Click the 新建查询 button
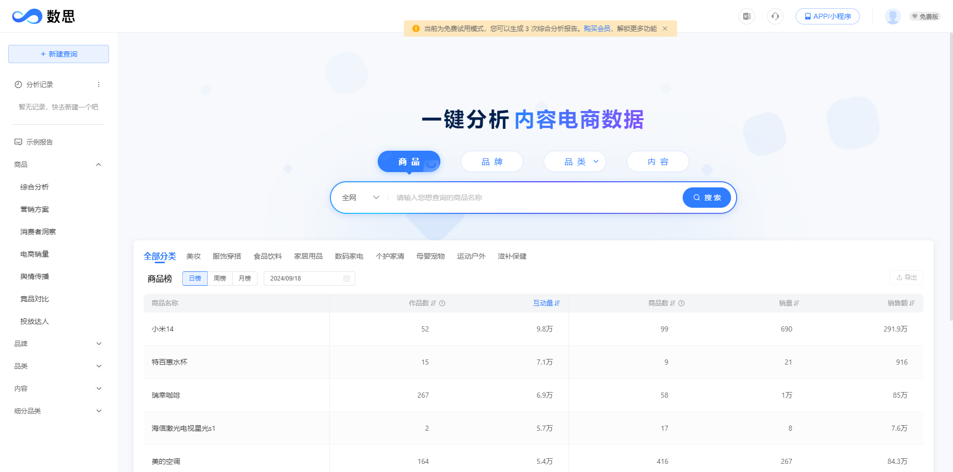This screenshot has width=953, height=472. pyautogui.click(x=59, y=54)
